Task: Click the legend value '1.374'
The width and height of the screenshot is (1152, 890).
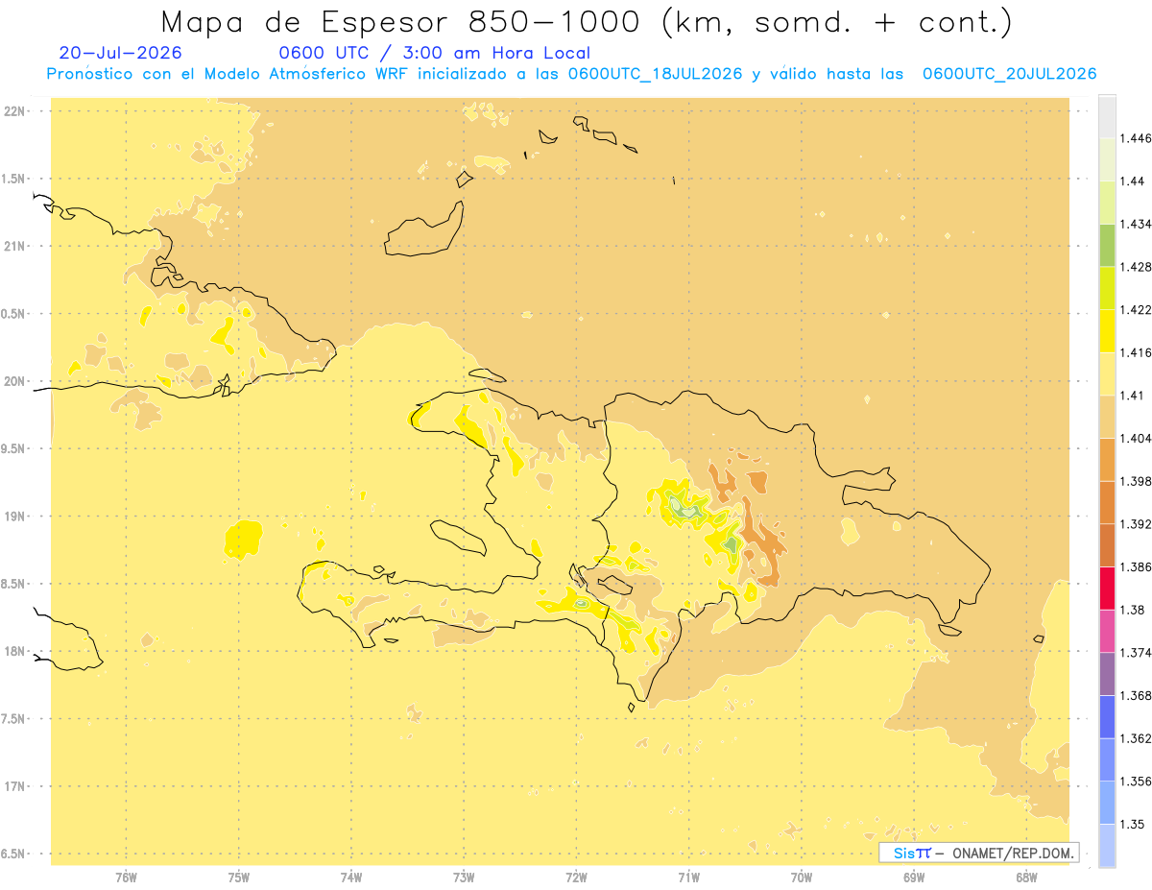Action: 1136,653
